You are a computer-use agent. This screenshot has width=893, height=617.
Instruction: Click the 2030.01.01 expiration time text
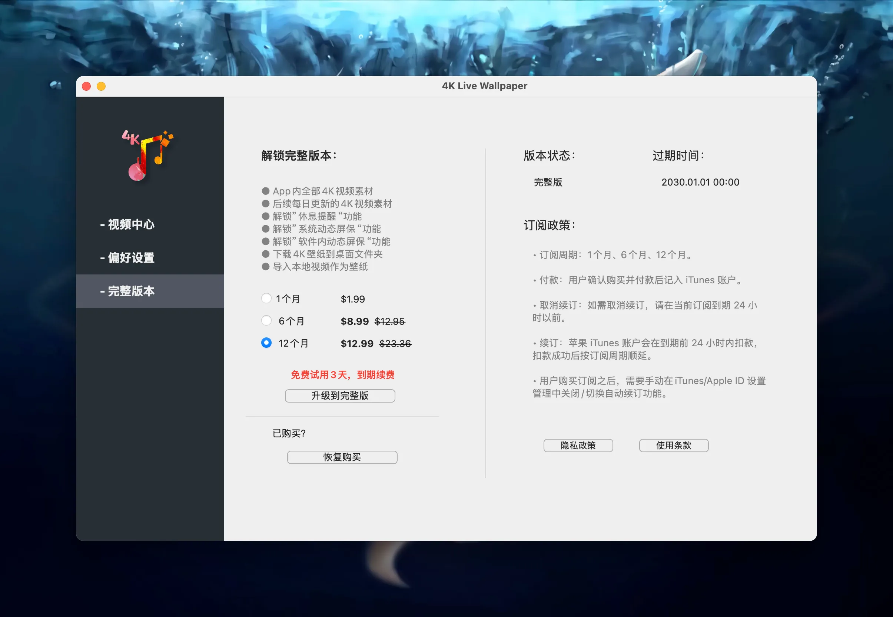point(699,182)
